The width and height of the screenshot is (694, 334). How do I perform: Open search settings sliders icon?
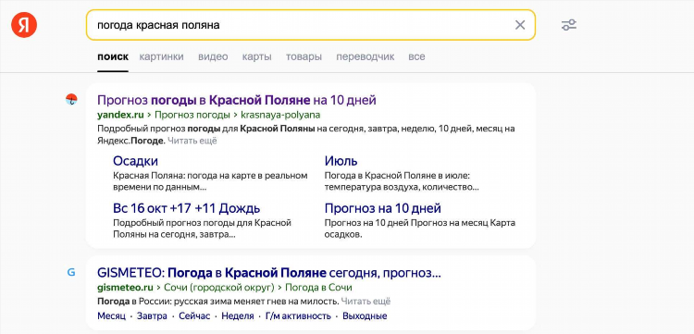click(x=569, y=25)
